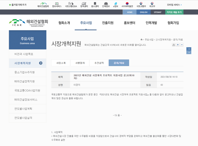Open the SITEMAP page

(158, 12)
